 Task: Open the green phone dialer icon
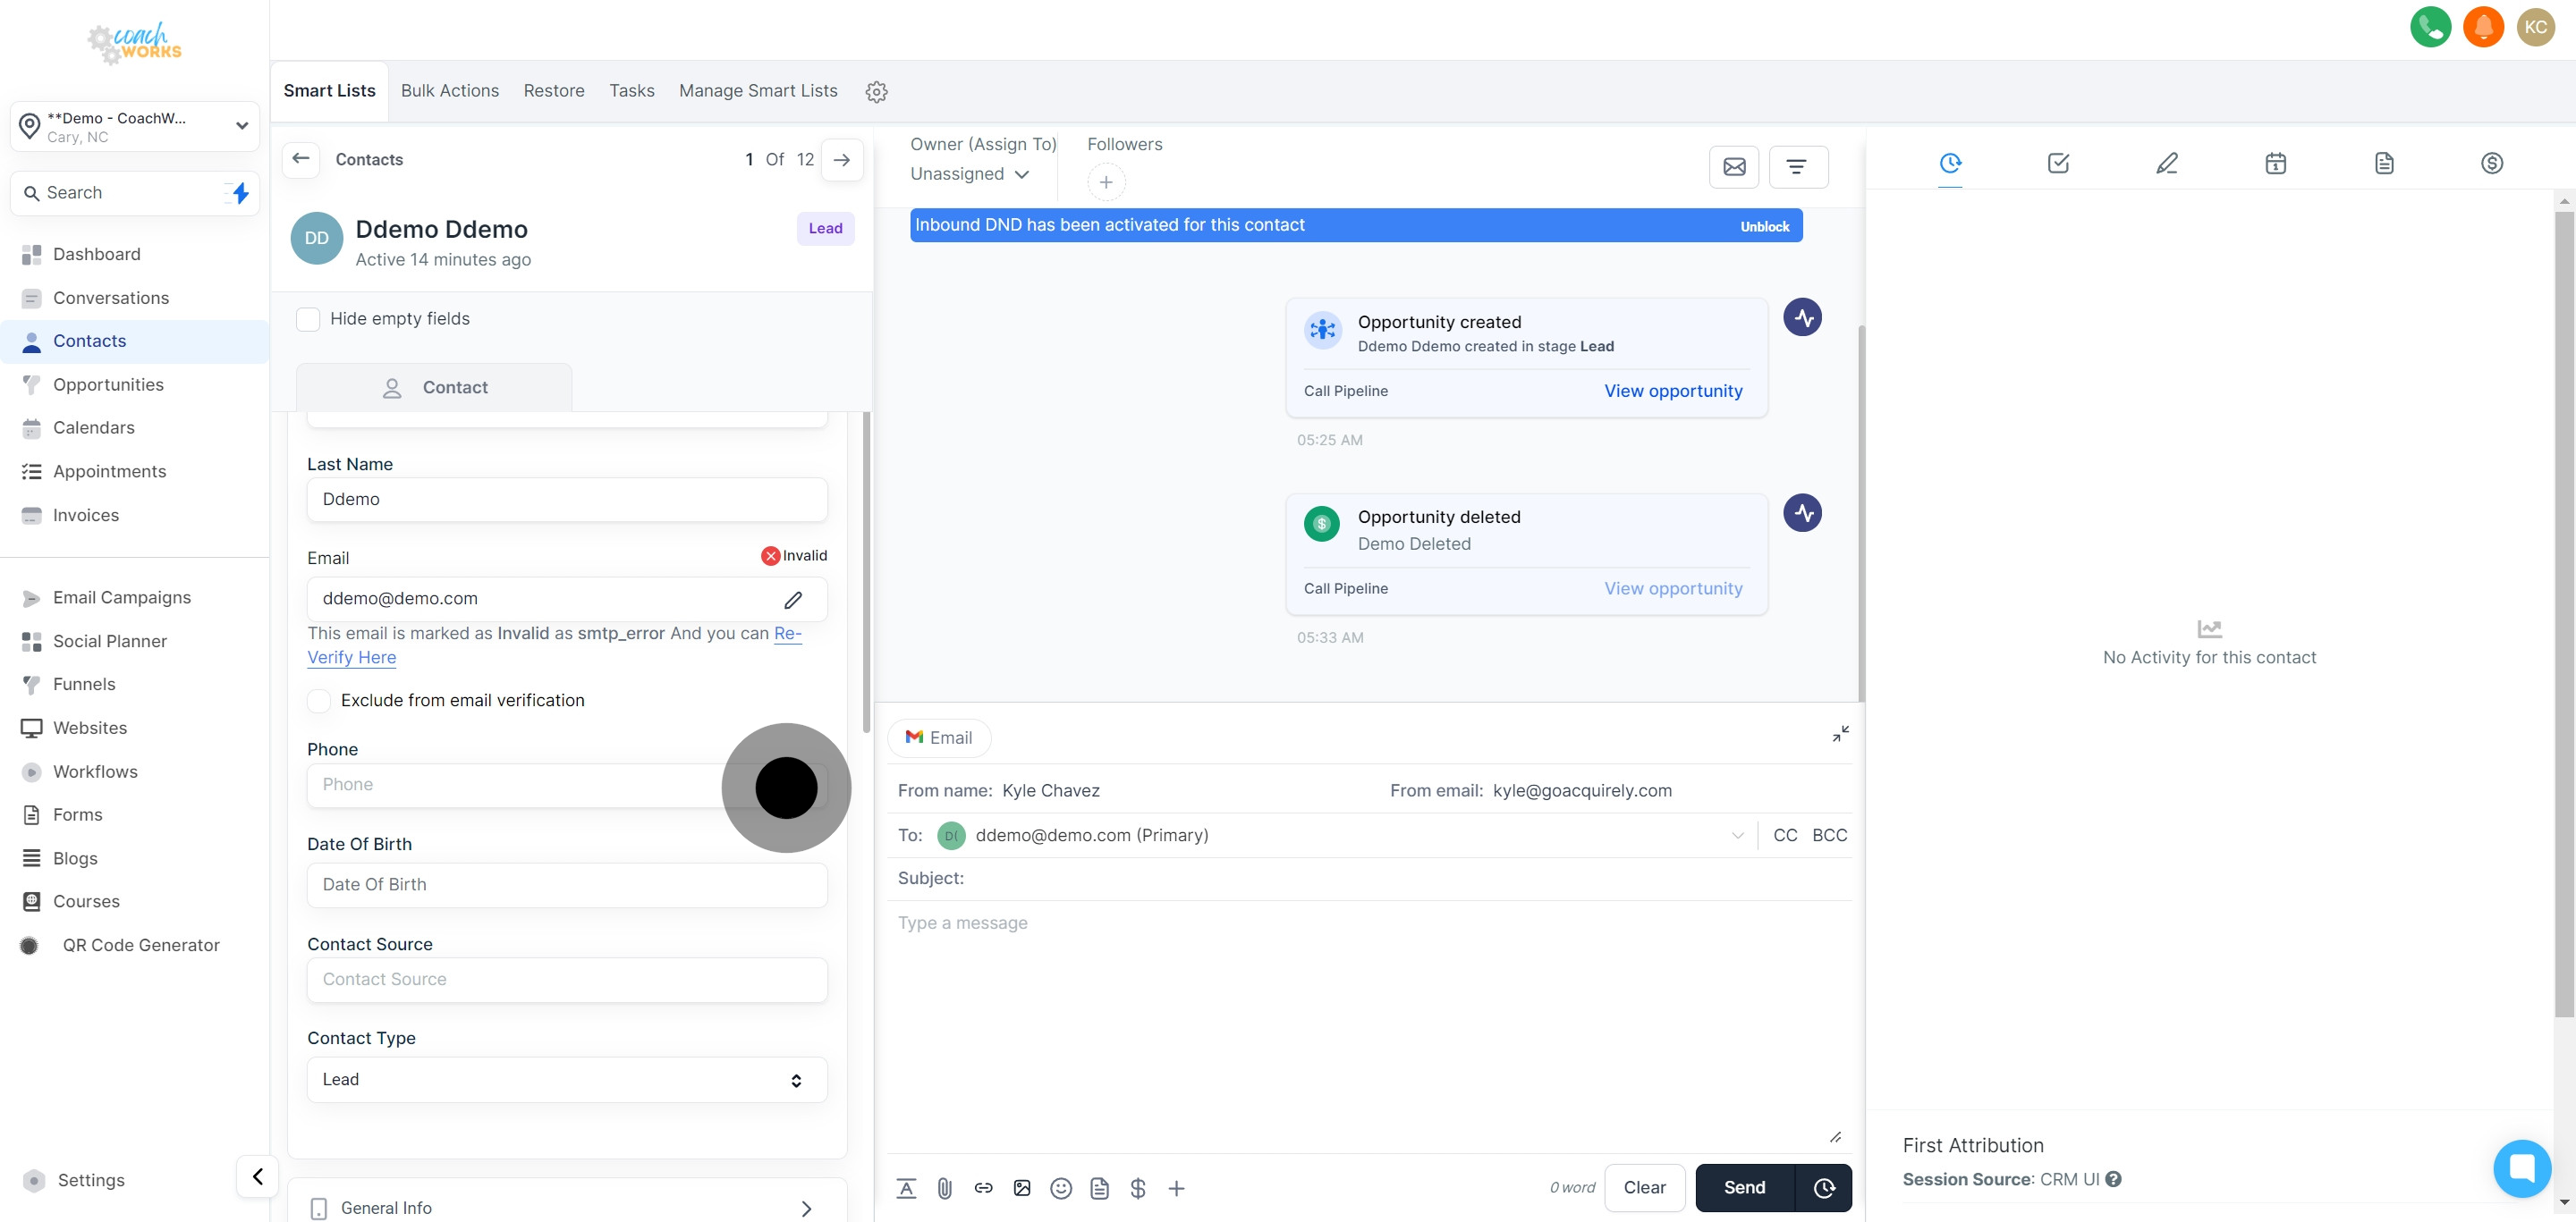coord(2430,27)
